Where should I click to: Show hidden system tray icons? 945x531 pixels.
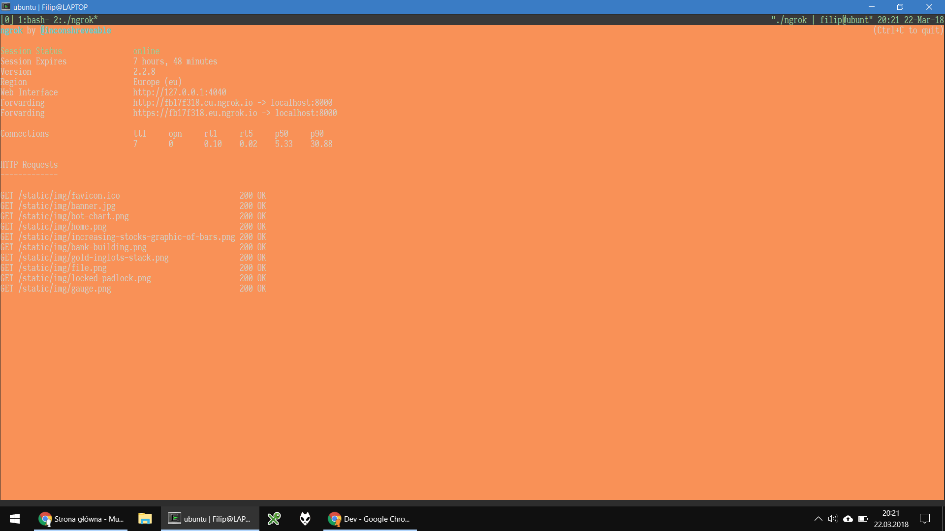point(818,519)
